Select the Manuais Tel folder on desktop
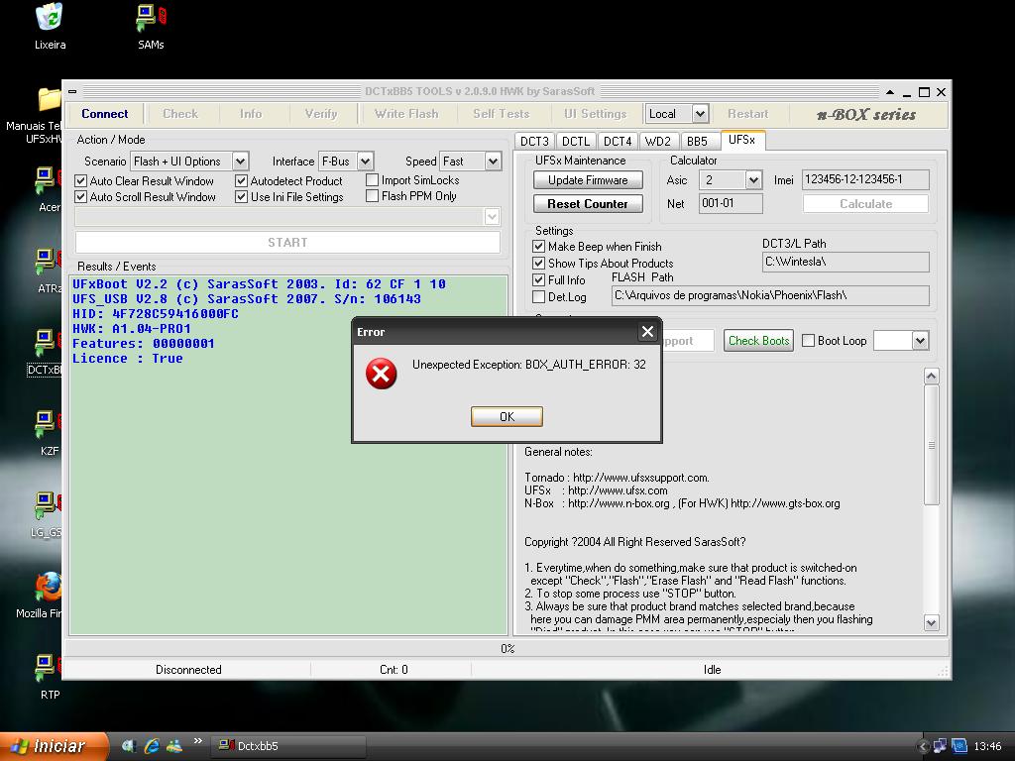Image resolution: width=1015 pixels, height=761 pixels. click(50, 100)
